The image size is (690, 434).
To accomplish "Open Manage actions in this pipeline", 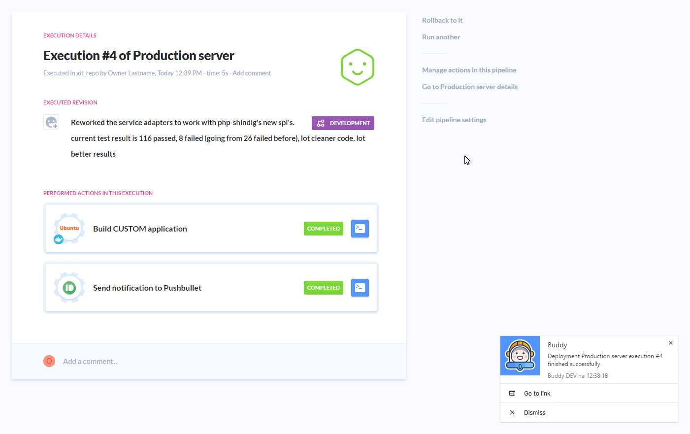I will [469, 70].
